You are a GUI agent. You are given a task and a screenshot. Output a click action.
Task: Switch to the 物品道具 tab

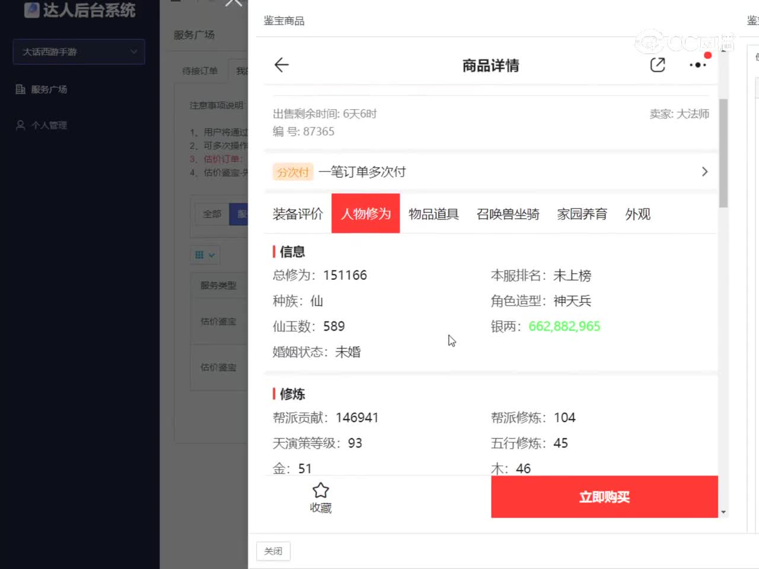pyautogui.click(x=433, y=214)
